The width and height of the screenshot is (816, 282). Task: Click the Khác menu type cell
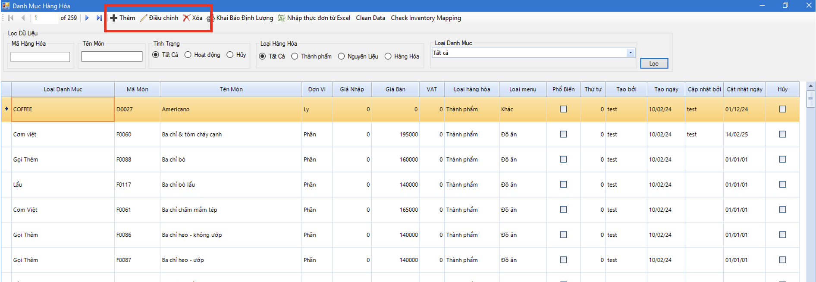(522, 109)
